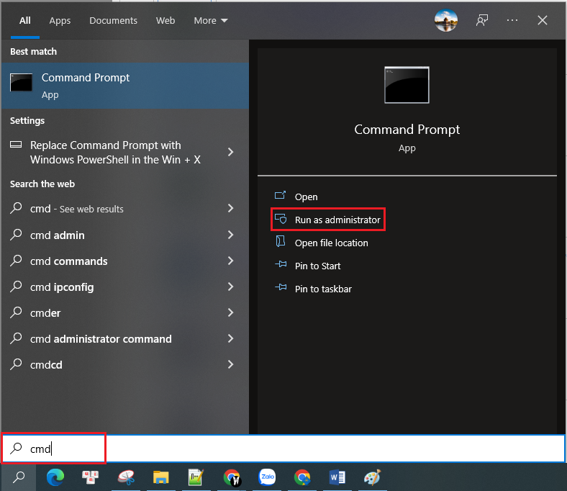The width and height of the screenshot is (567, 491).
Task: Launch Zalo from the taskbar
Action: tap(268, 477)
